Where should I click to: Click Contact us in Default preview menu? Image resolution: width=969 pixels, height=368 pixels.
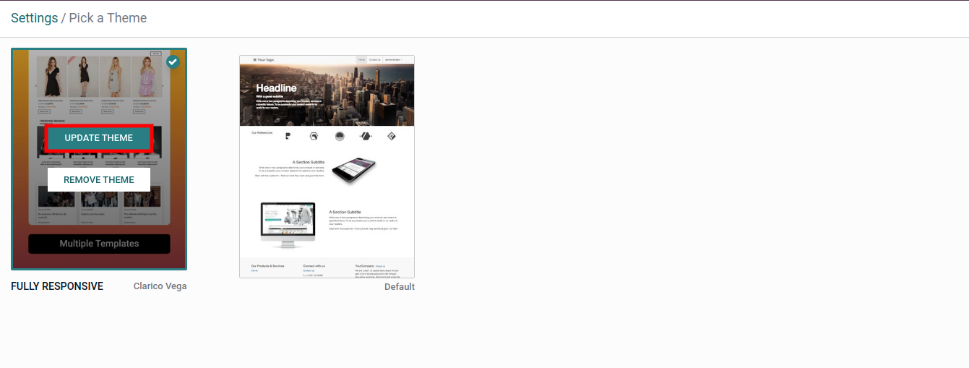[x=375, y=60]
